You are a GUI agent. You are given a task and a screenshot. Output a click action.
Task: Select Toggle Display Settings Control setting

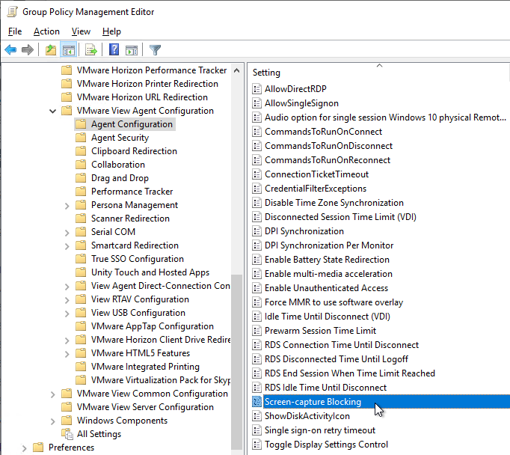pyautogui.click(x=326, y=445)
